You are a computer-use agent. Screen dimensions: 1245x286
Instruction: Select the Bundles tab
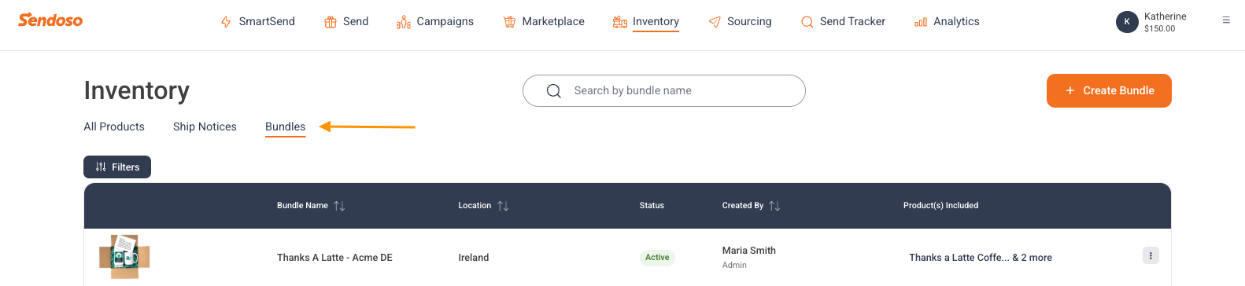point(285,126)
